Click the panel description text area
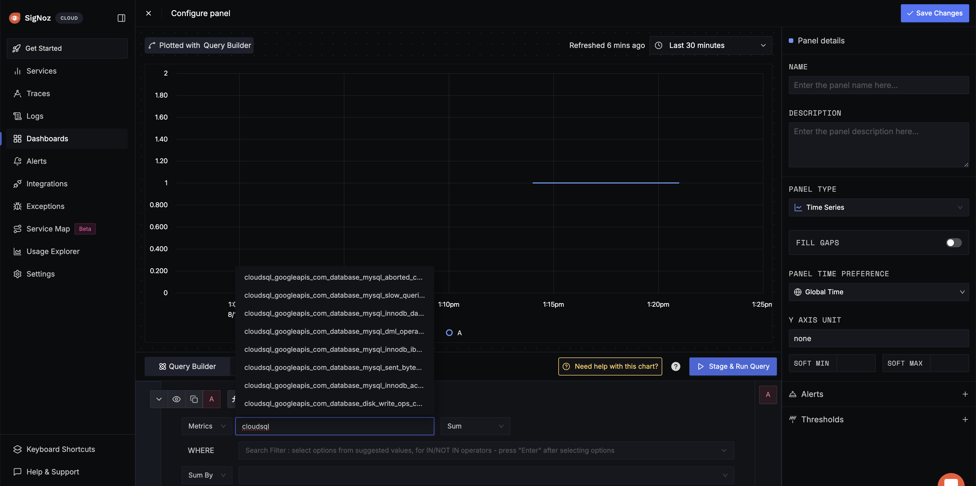The width and height of the screenshot is (976, 486). [879, 145]
